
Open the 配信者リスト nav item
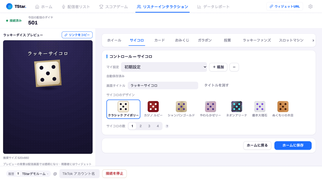point(76,7)
